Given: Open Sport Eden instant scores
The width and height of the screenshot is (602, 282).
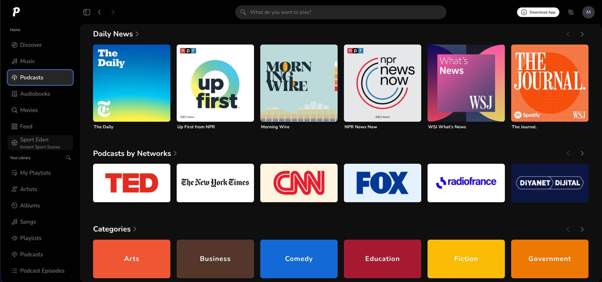Looking at the screenshot, I should click(40, 143).
